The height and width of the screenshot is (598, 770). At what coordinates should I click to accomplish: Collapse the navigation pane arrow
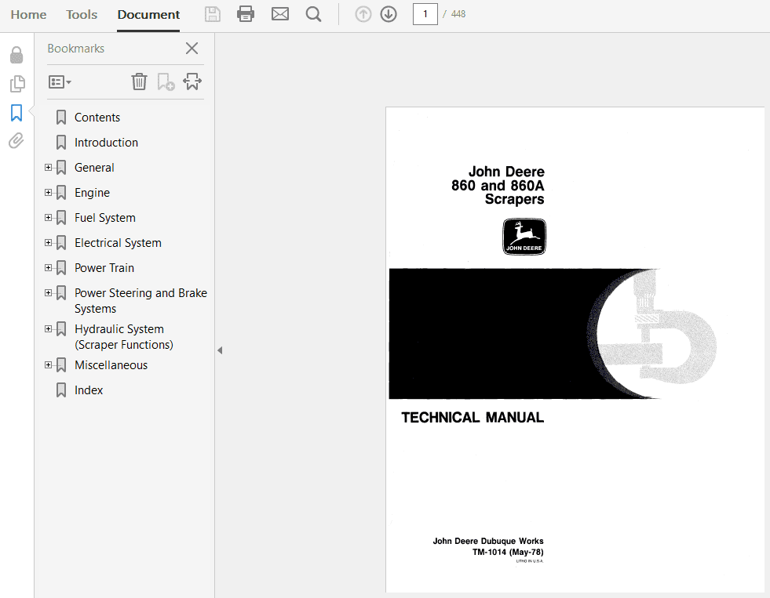tap(220, 350)
